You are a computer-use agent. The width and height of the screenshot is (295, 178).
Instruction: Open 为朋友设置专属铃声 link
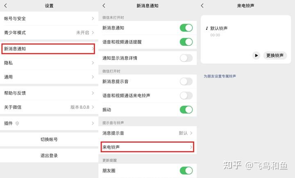pyautogui.click(x=220, y=76)
